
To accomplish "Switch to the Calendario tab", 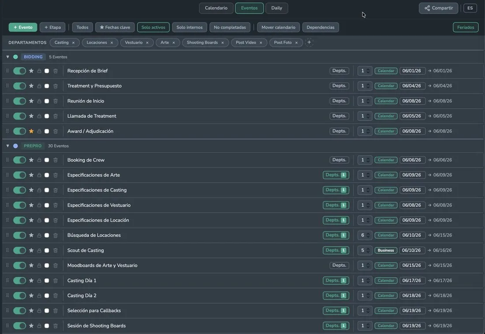I will coord(216,8).
